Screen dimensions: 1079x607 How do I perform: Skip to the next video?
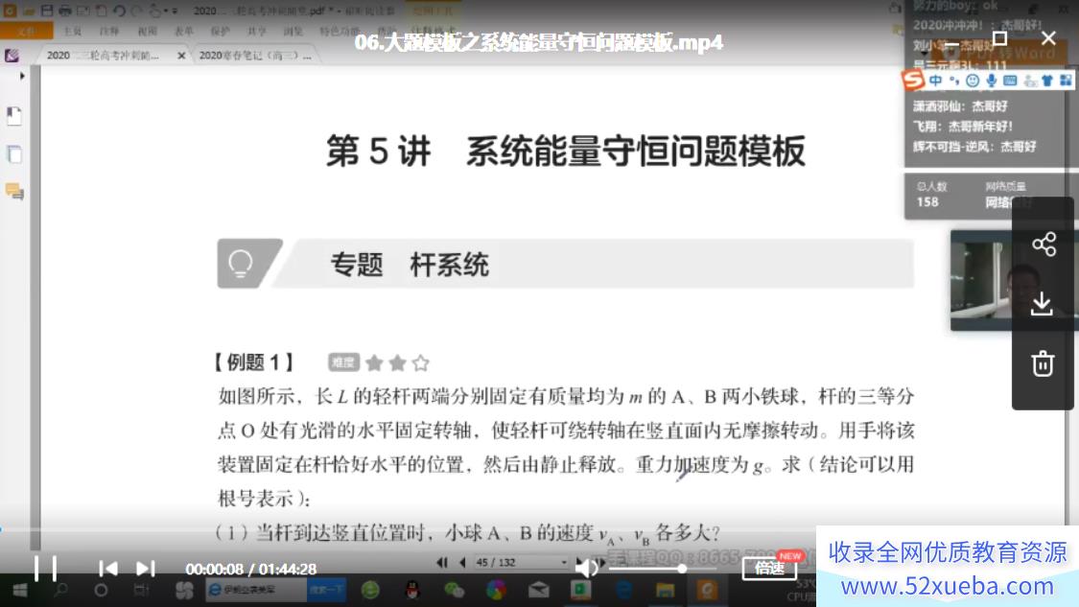[145, 569]
